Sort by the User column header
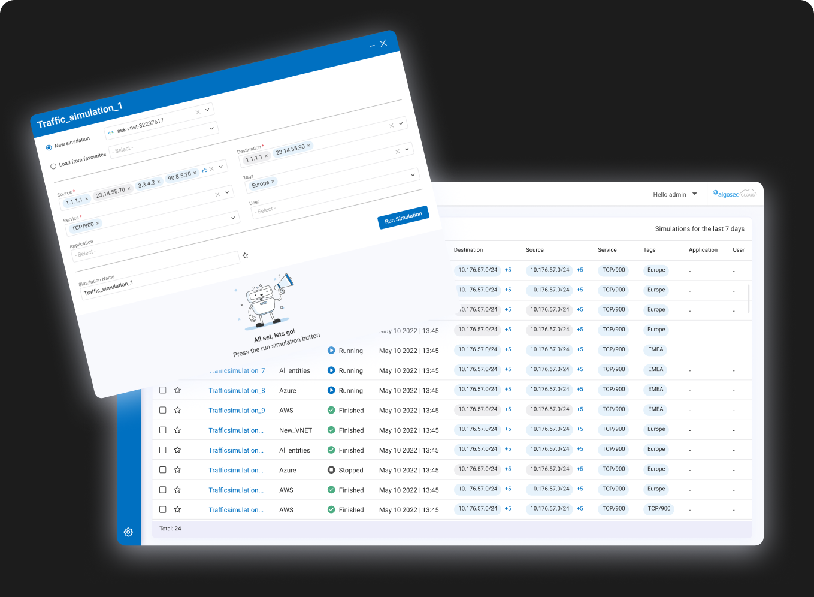Viewport: 814px width, 597px height. (x=739, y=250)
